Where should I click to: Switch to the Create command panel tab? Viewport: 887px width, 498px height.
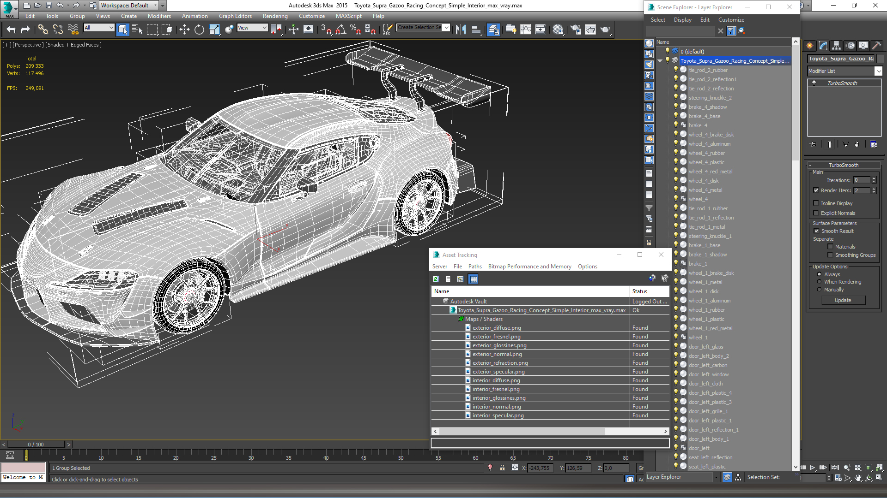pyautogui.click(x=809, y=46)
